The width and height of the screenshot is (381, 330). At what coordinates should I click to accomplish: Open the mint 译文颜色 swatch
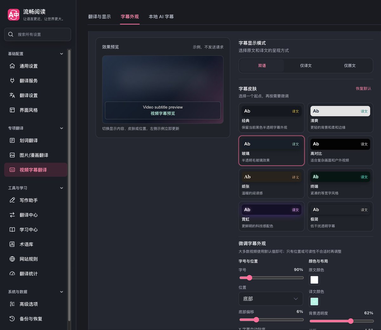pos(314,301)
